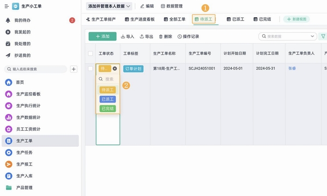Open 抄送我的 paper plane icon
This screenshot has height=196, width=327.
(x=8, y=55)
